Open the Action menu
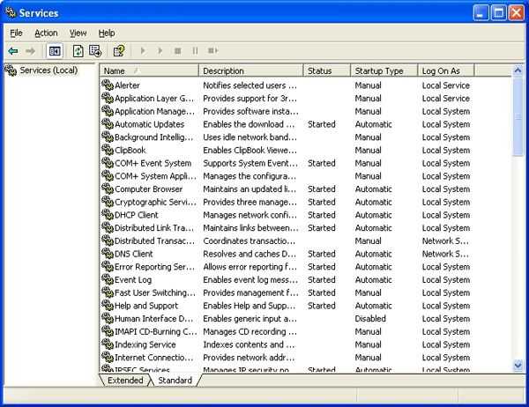This screenshot has width=529, height=407. (46, 33)
